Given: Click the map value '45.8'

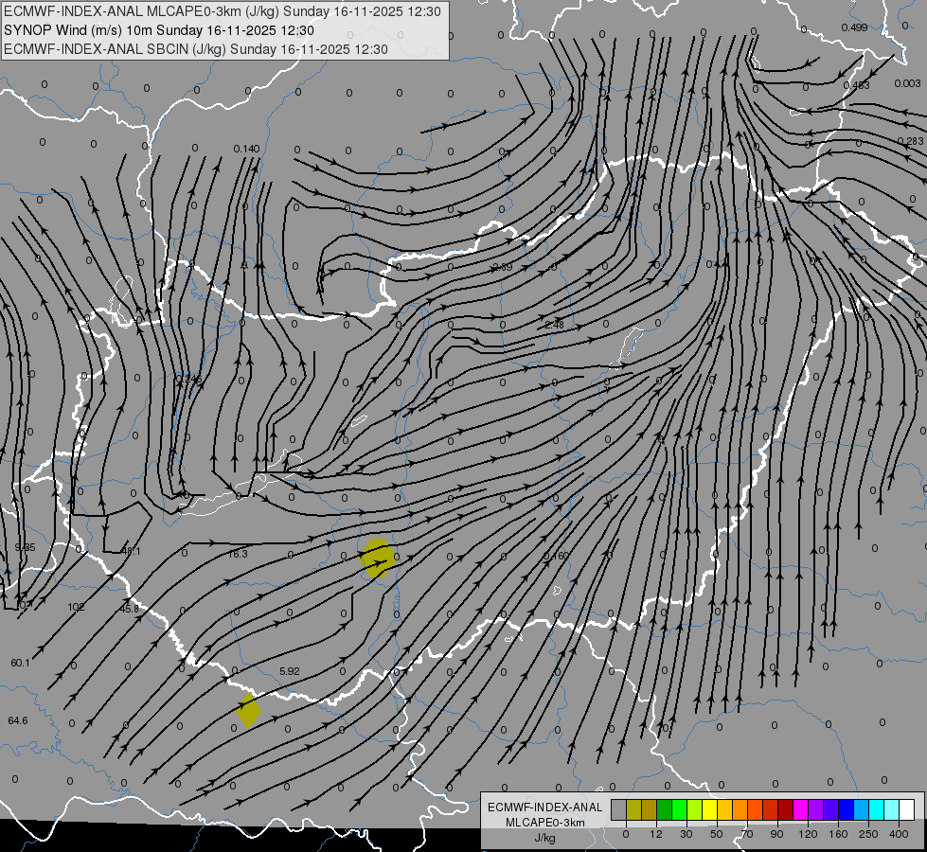Looking at the screenshot, I should coord(130,609).
